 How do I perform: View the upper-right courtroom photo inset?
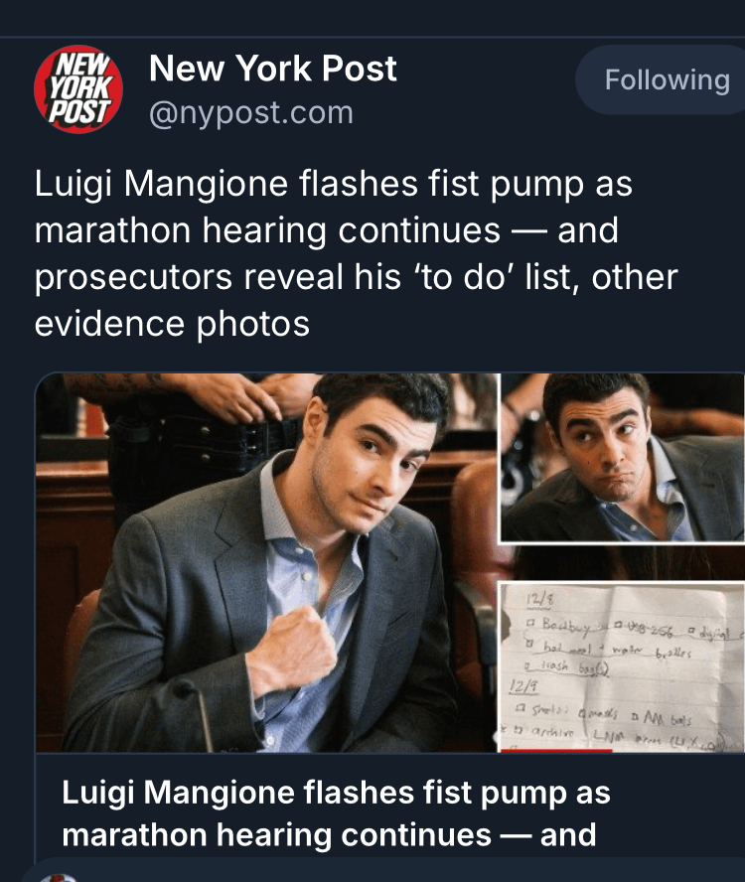click(x=623, y=458)
